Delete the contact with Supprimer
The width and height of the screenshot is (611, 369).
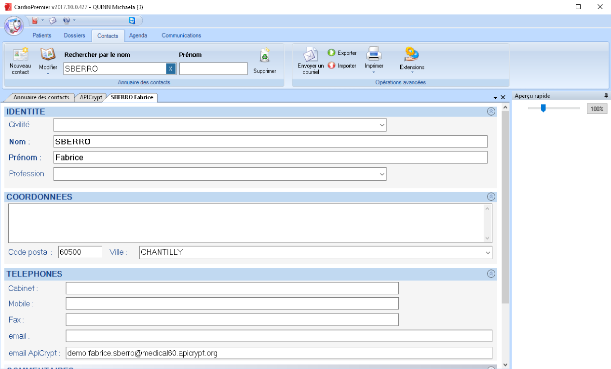[x=265, y=61]
